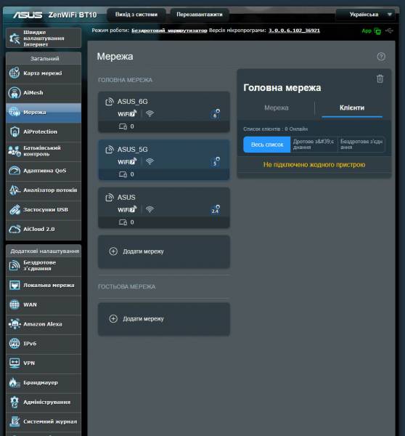Viewport: 405px width, 436px height.
Task: Click the Adaptive QoS gauge icon
Action: pyautogui.click(x=15, y=171)
